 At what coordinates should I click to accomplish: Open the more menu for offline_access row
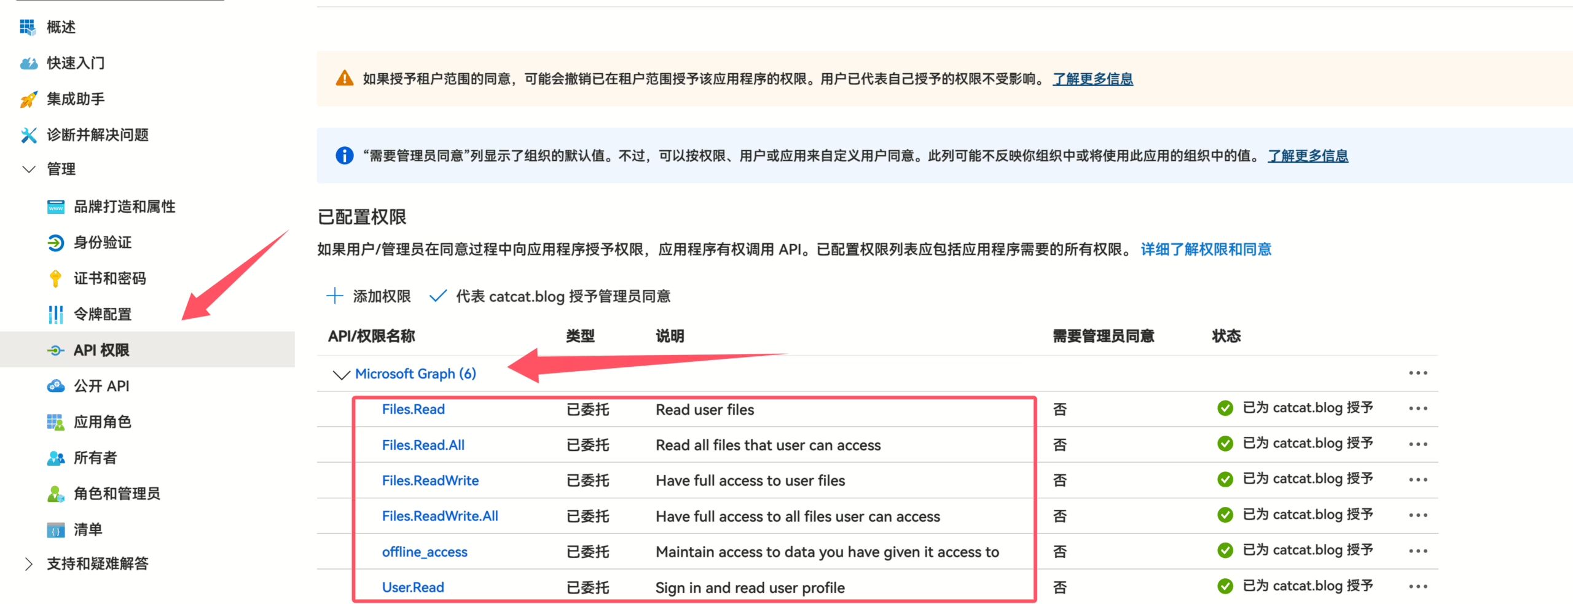pos(1418,551)
